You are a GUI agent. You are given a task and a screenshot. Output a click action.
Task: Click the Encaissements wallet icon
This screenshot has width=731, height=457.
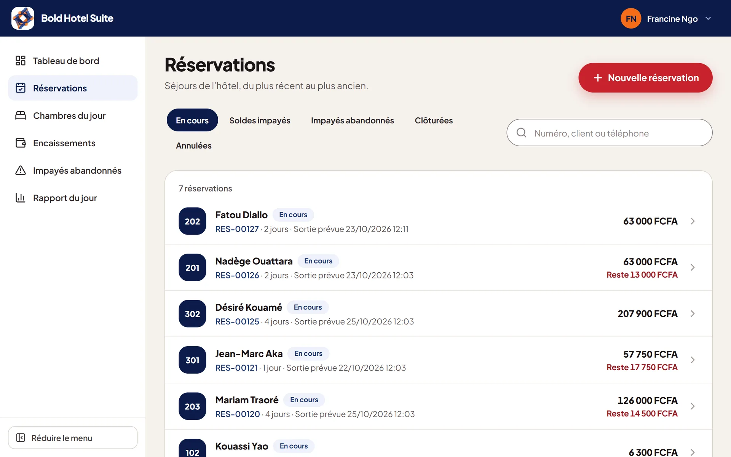coord(21,143)
